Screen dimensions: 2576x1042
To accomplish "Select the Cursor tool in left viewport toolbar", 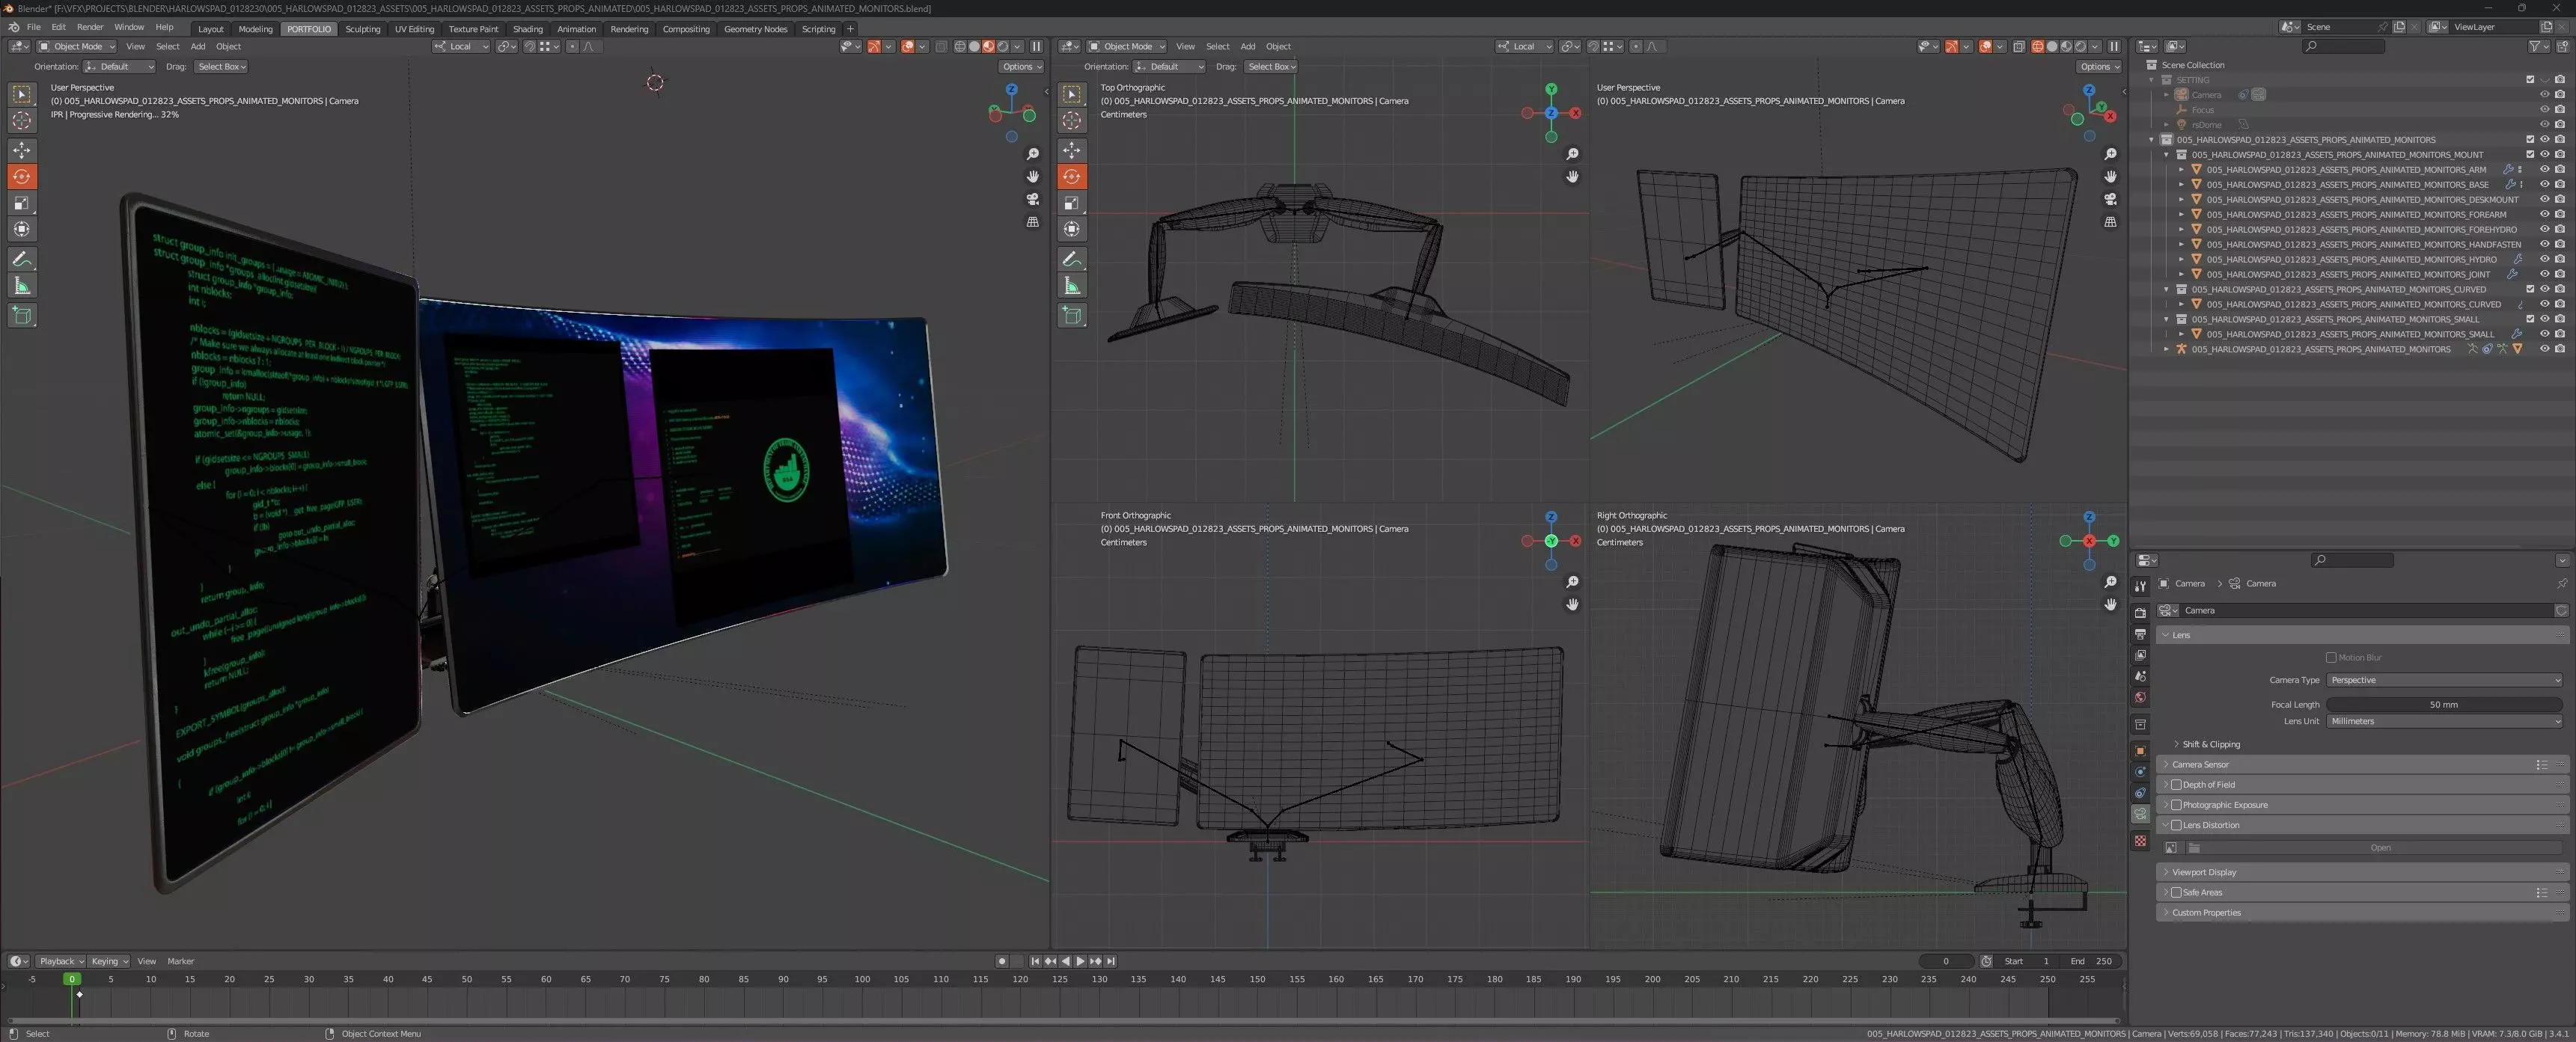I will pyautogui.click(x=21, y=121).
